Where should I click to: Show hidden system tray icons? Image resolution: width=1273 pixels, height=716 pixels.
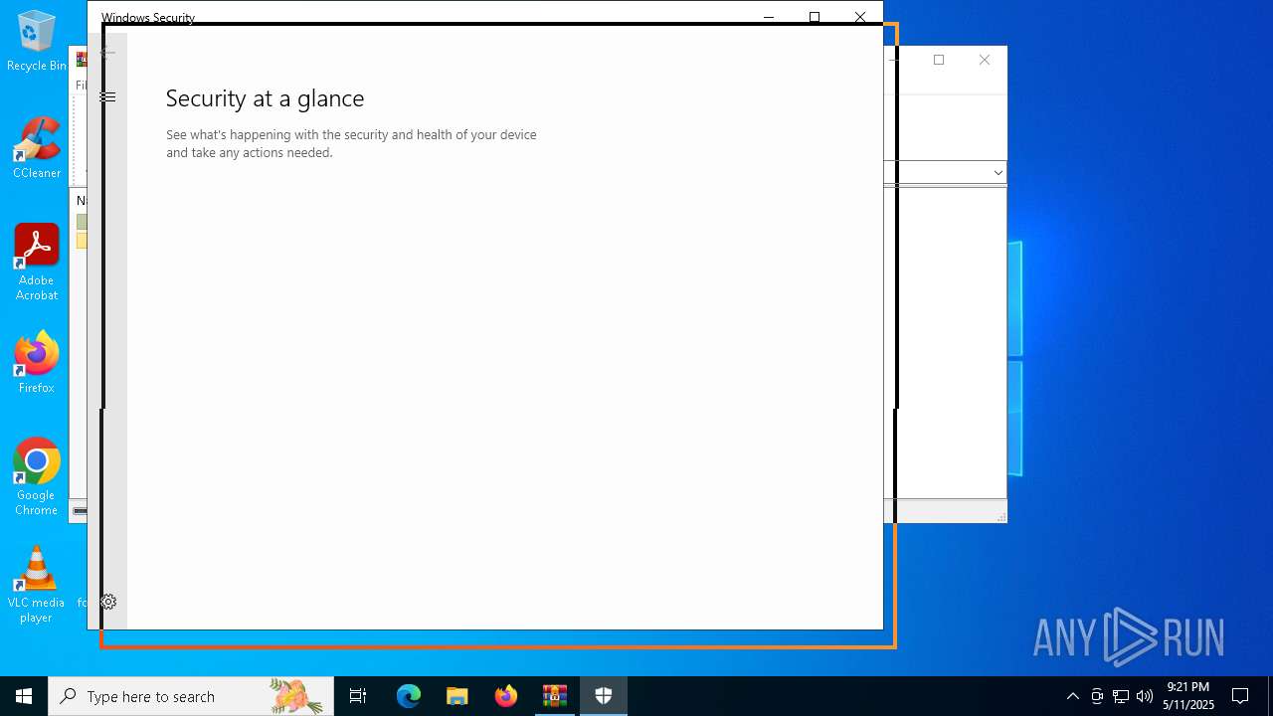pyautogui.click(x=1072, y=696)
